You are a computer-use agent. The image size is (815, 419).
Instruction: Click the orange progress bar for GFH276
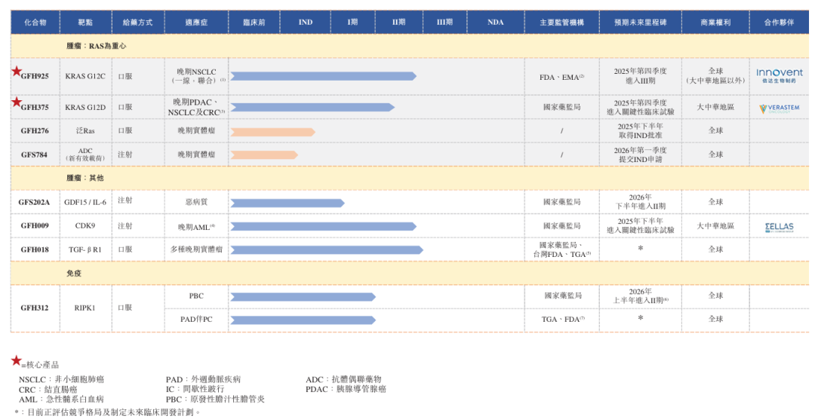tap(272, 132)
